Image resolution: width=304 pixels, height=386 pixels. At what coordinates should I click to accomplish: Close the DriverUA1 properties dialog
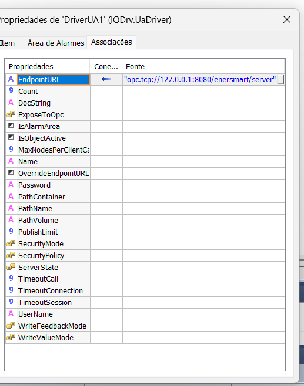tap(287, 19)
